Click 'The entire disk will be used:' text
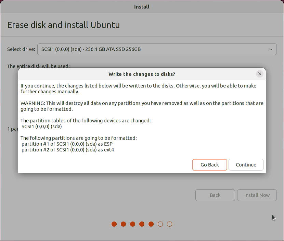The image size is (284, 241). (x=38, y=66)
